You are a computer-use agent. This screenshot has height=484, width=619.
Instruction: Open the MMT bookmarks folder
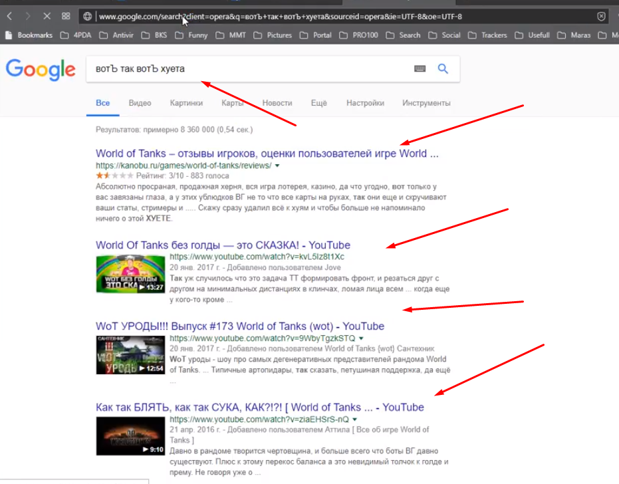tap(231, 35)
